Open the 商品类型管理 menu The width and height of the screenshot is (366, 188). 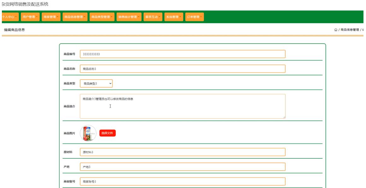click(x=102, y=17)
